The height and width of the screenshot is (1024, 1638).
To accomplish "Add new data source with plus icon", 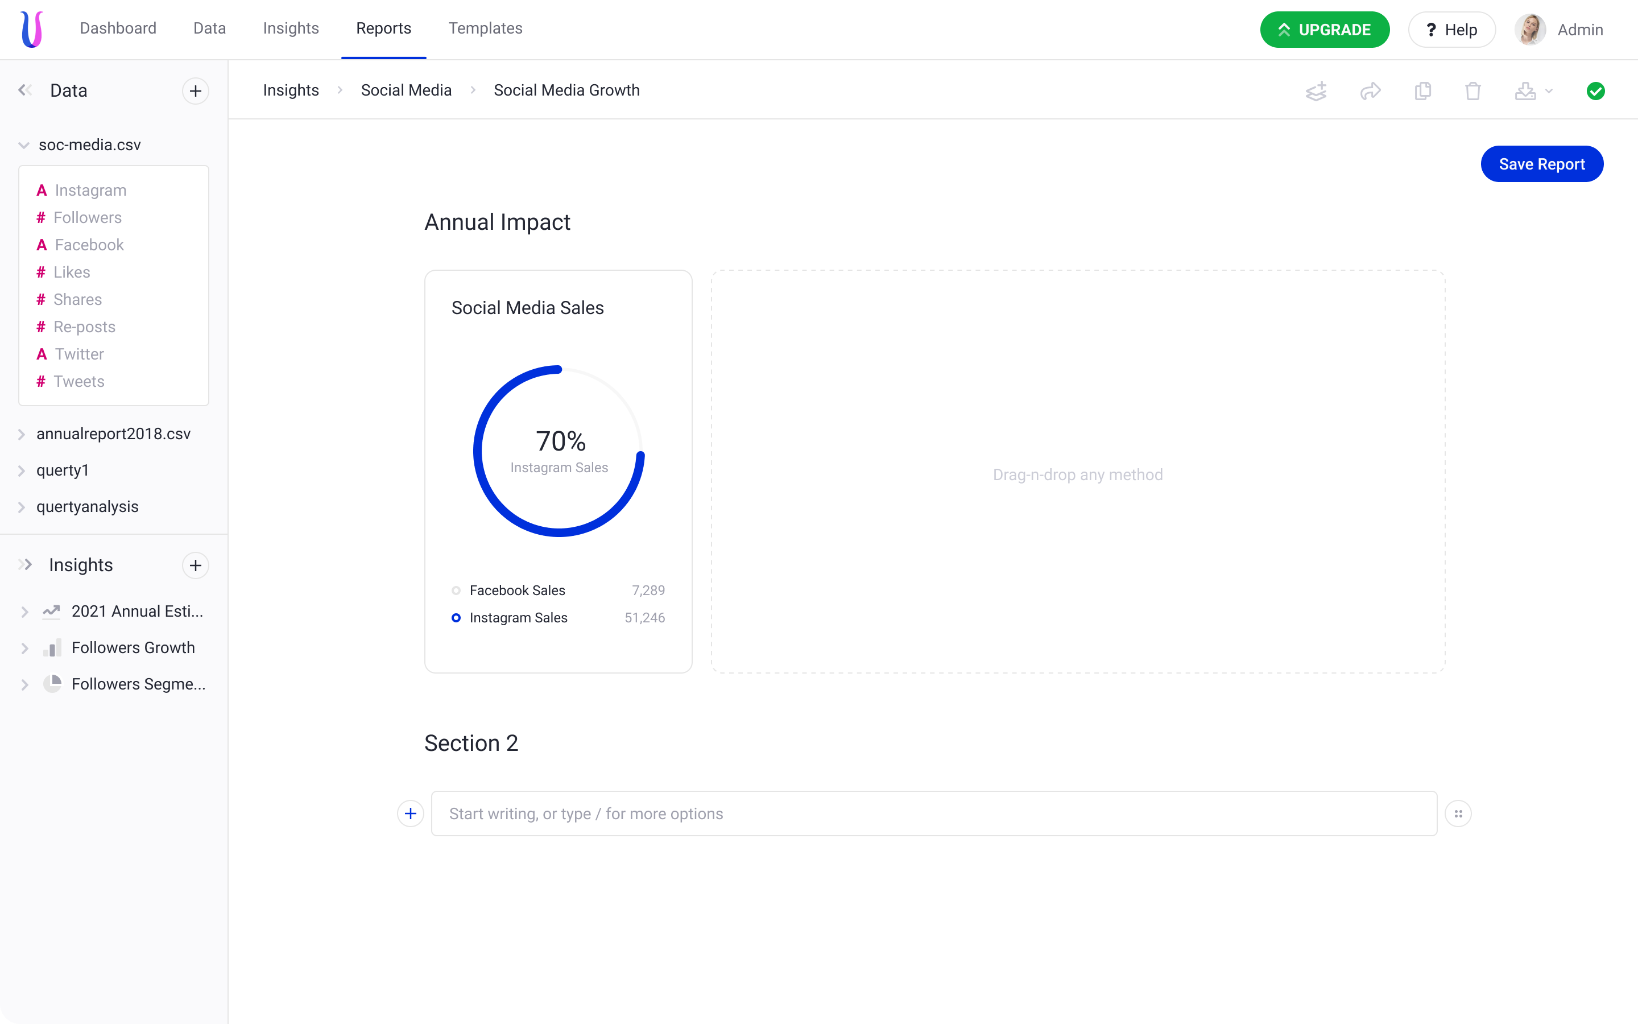I will [x=196, y=91].
